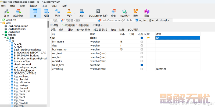This screenshot has height=107, width=215.
Task: Click the A_CAS table icon
Action: coord(12,44)
